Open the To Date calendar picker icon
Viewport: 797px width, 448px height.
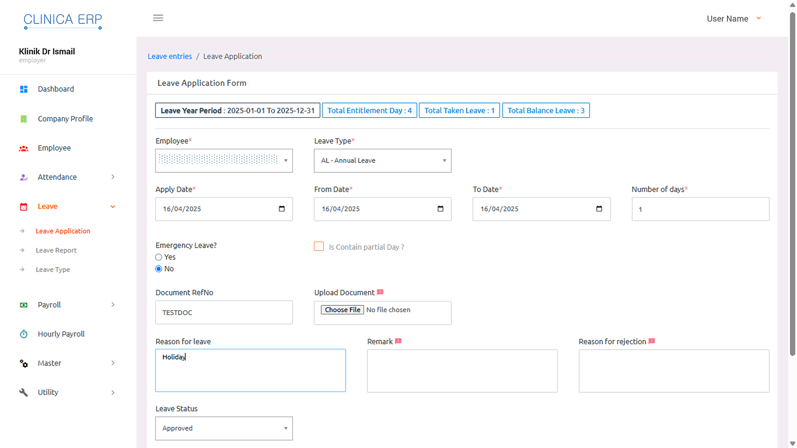click(x=599, y=209)
